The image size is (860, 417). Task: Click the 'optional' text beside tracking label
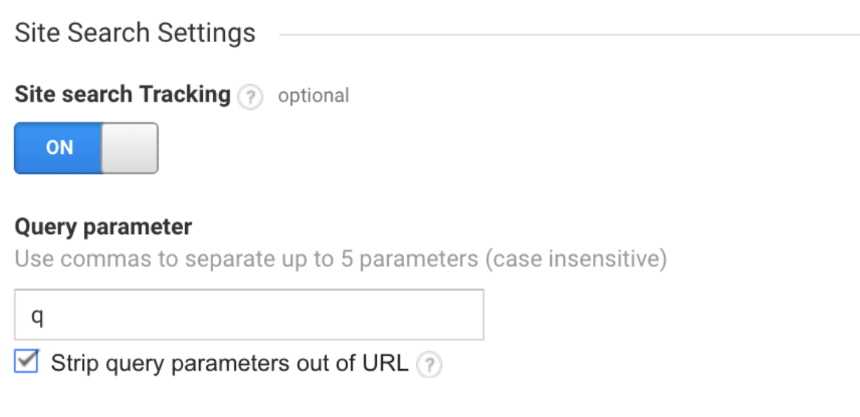click(313, 95)
